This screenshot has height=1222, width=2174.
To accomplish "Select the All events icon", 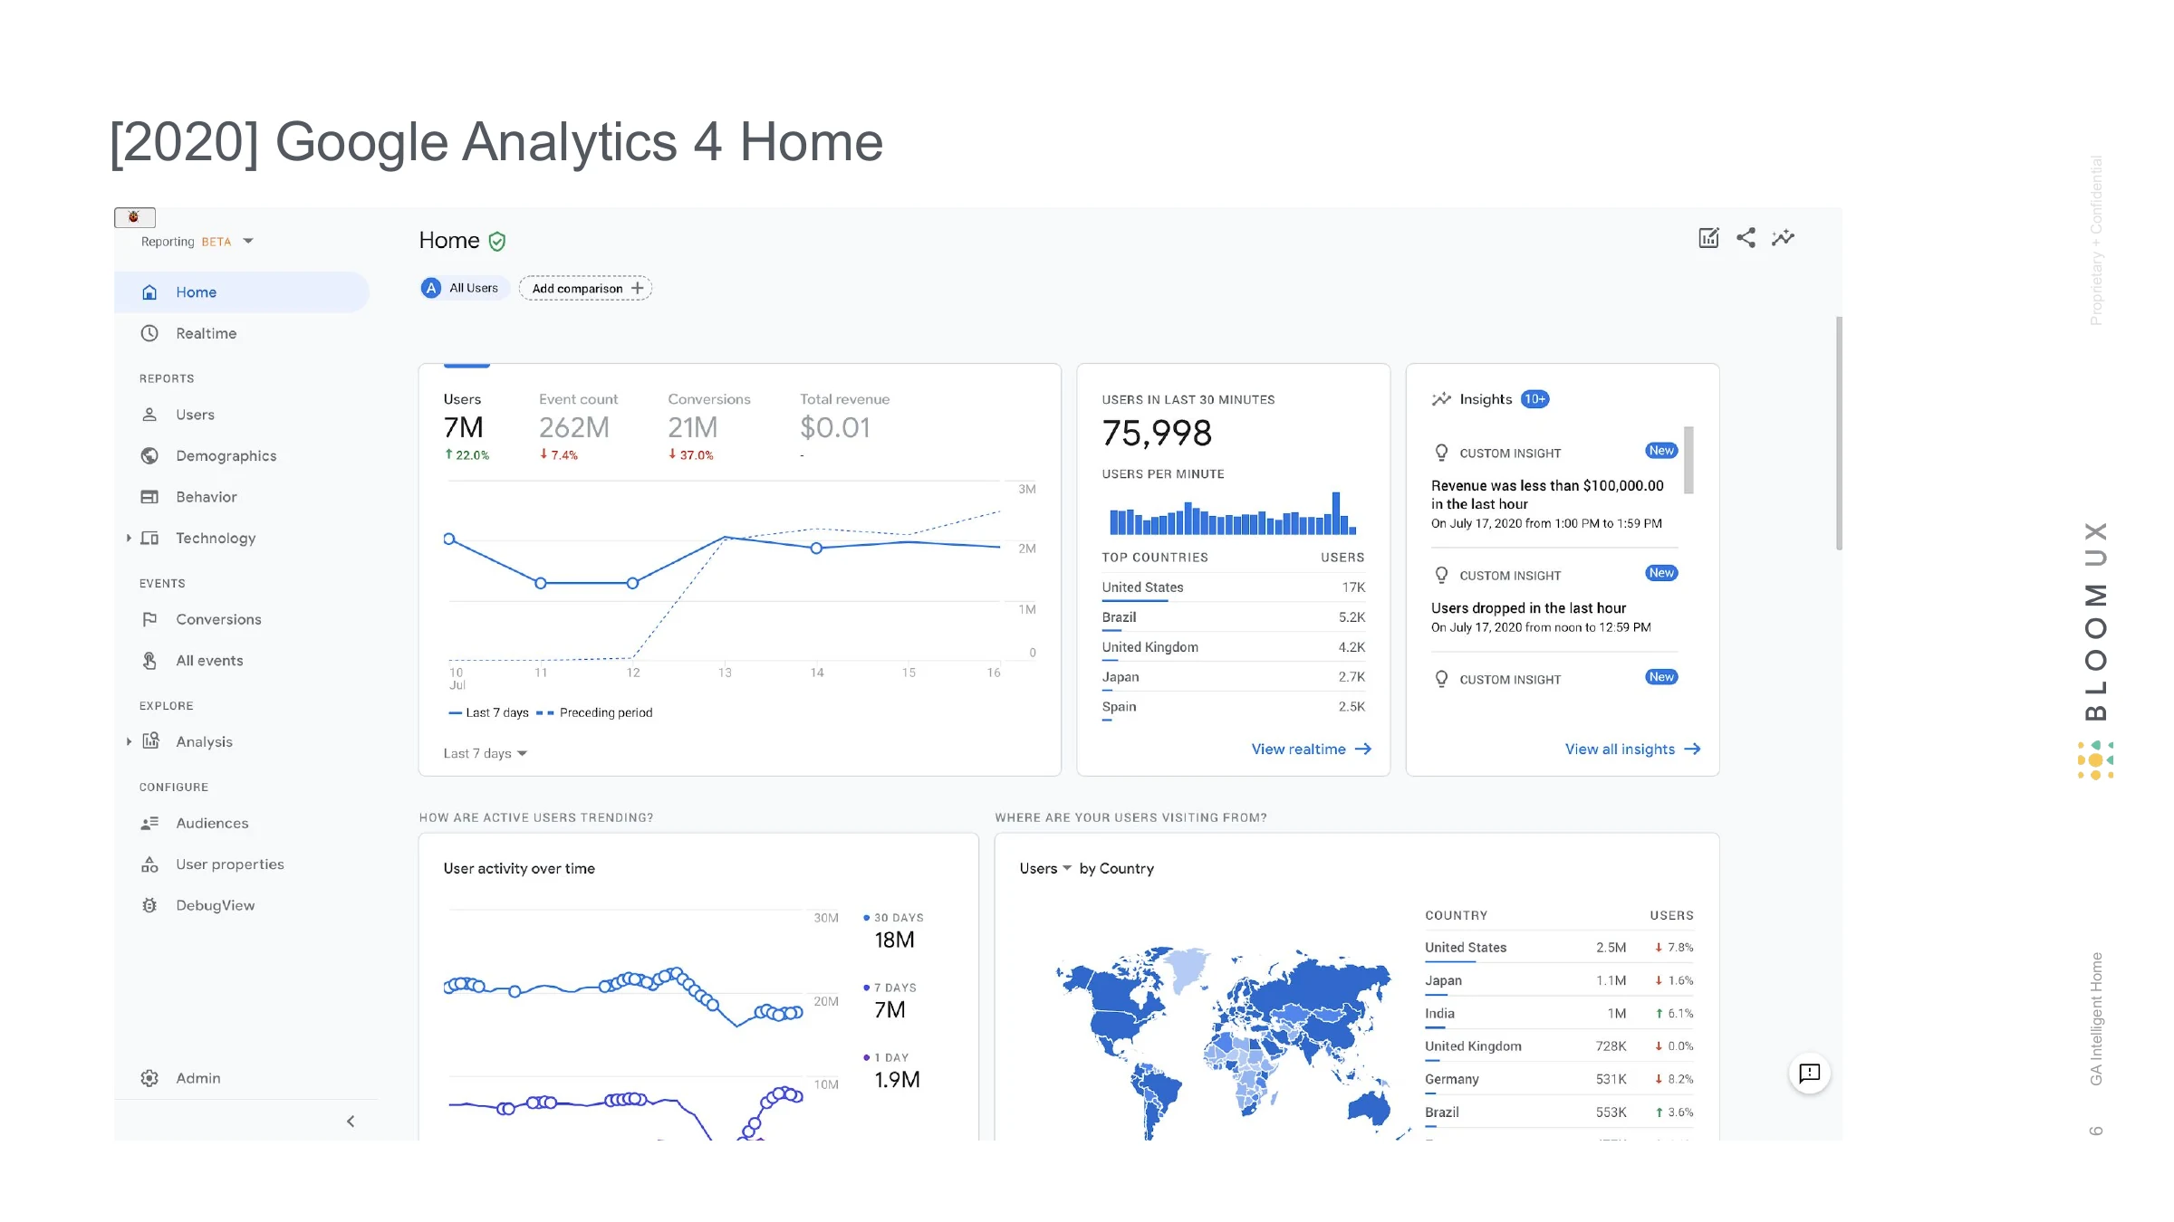I will point(149,661).
